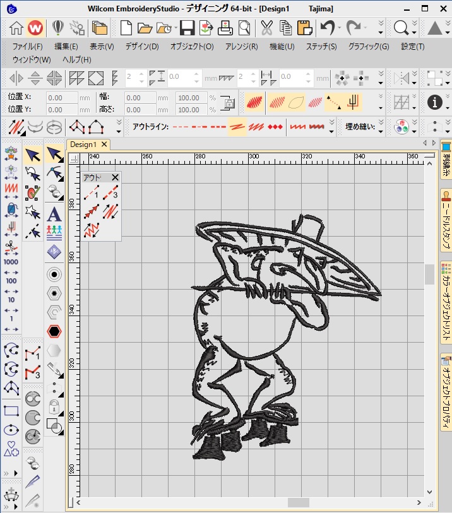Open print preview magnifier page icon
The height and width of the screenshot is (513, 452).
[244, 28]
